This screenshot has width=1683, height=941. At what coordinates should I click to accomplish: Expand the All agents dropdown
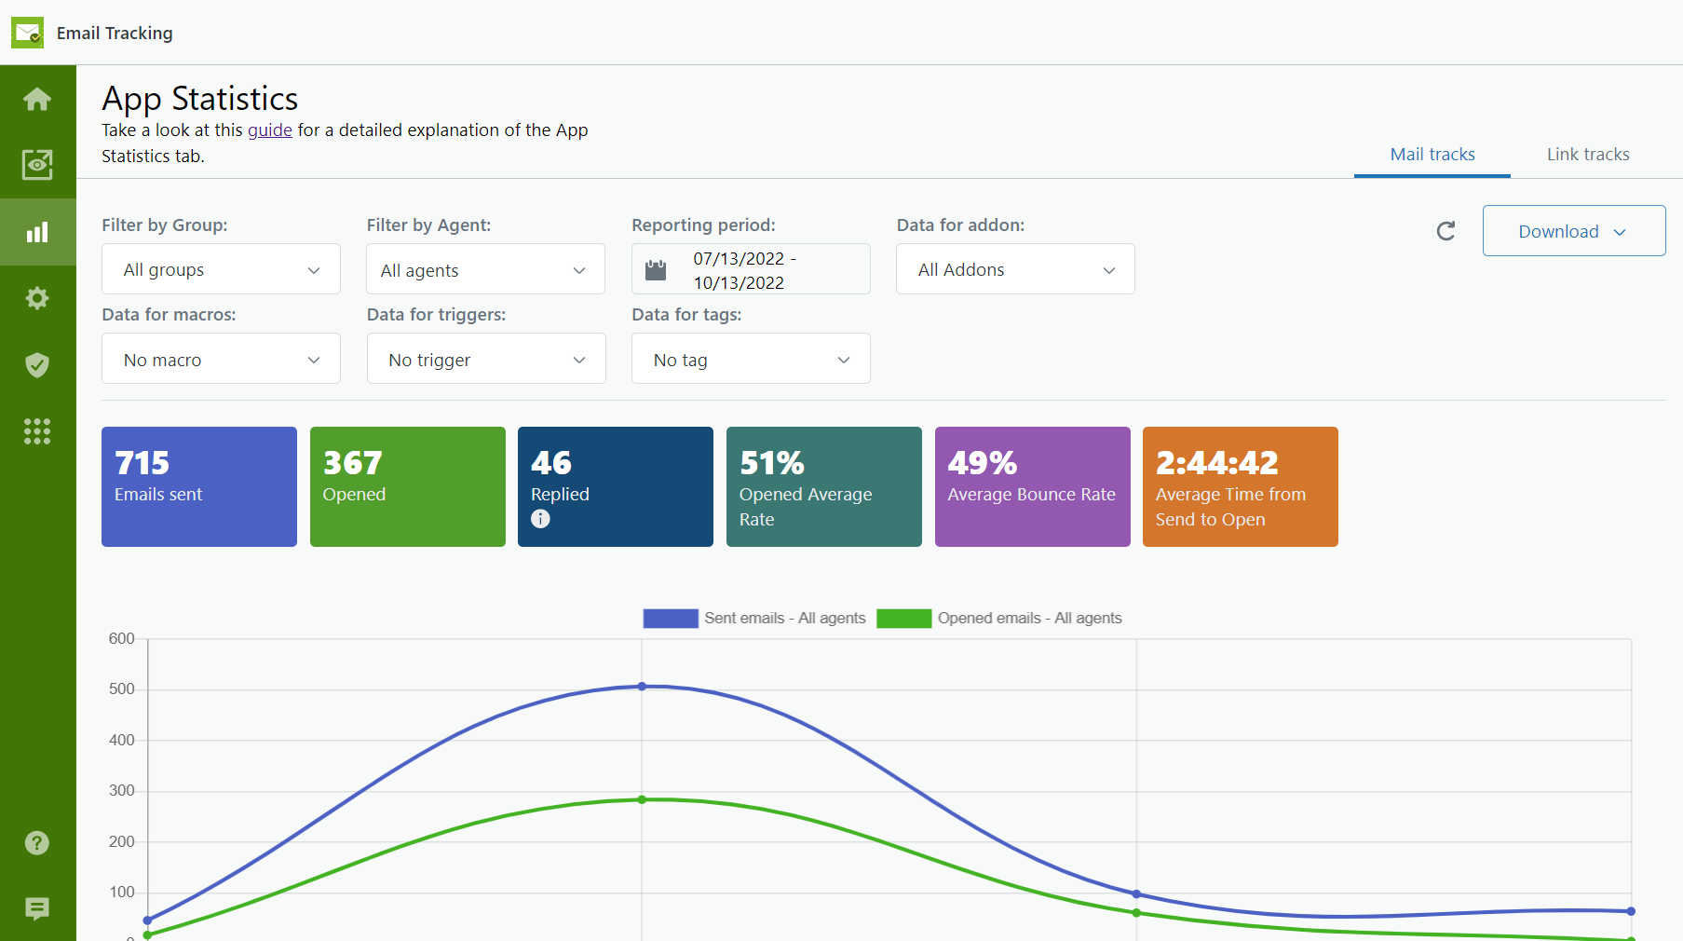click(485, 269)
